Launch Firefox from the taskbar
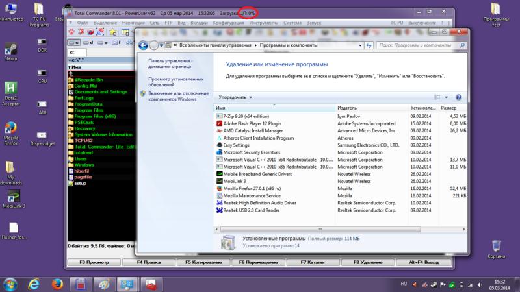 57,284
